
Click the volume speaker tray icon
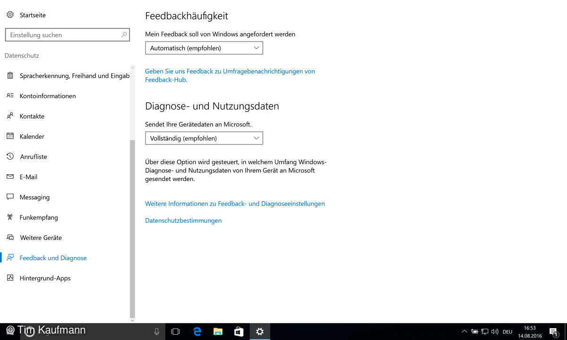(495, 331)
